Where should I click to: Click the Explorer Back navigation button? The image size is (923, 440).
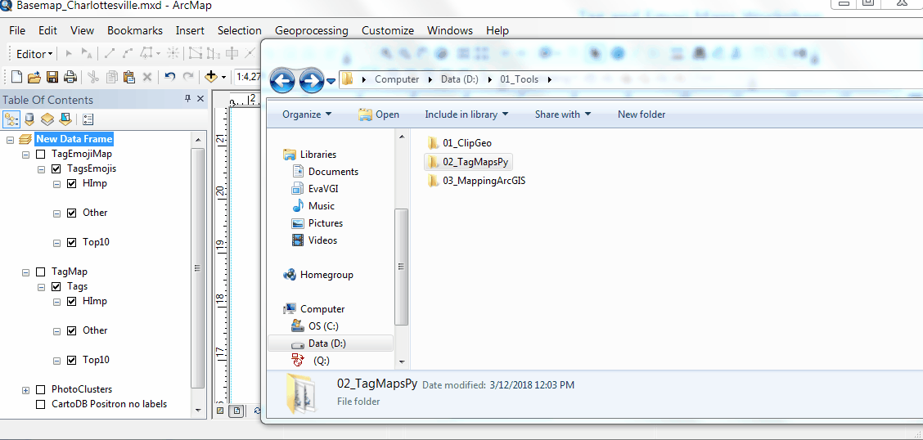(x=282, y=80)
